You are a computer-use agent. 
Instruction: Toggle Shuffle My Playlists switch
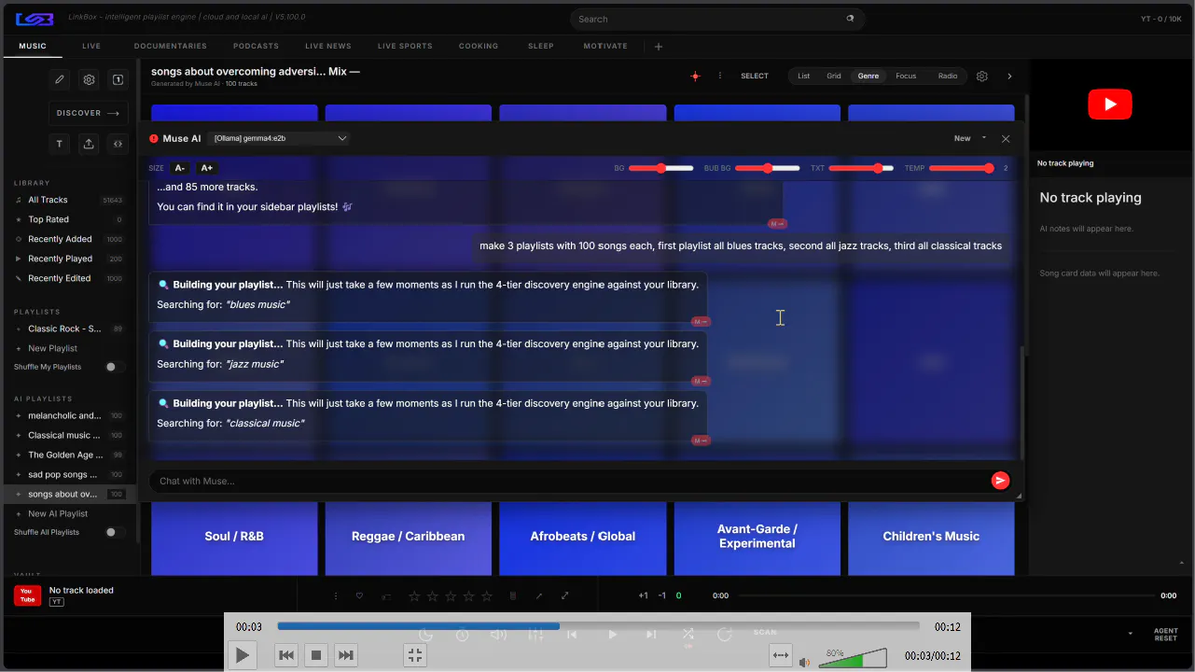click(114, 367)
